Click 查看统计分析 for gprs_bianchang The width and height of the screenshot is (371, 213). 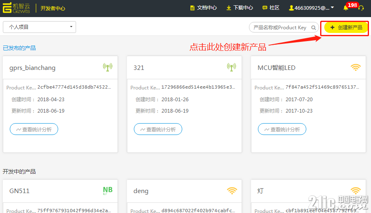click(x=34, y=129)
